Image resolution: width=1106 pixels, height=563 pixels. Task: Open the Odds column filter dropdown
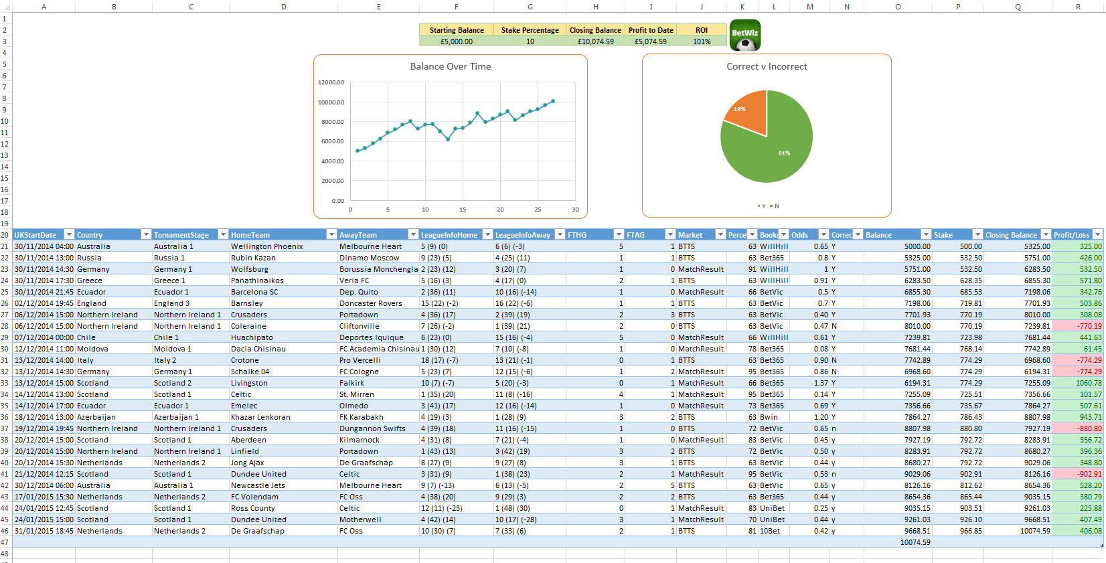tap(824, 235)
